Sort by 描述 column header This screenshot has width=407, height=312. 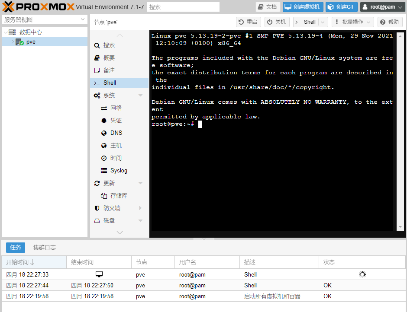279,262
